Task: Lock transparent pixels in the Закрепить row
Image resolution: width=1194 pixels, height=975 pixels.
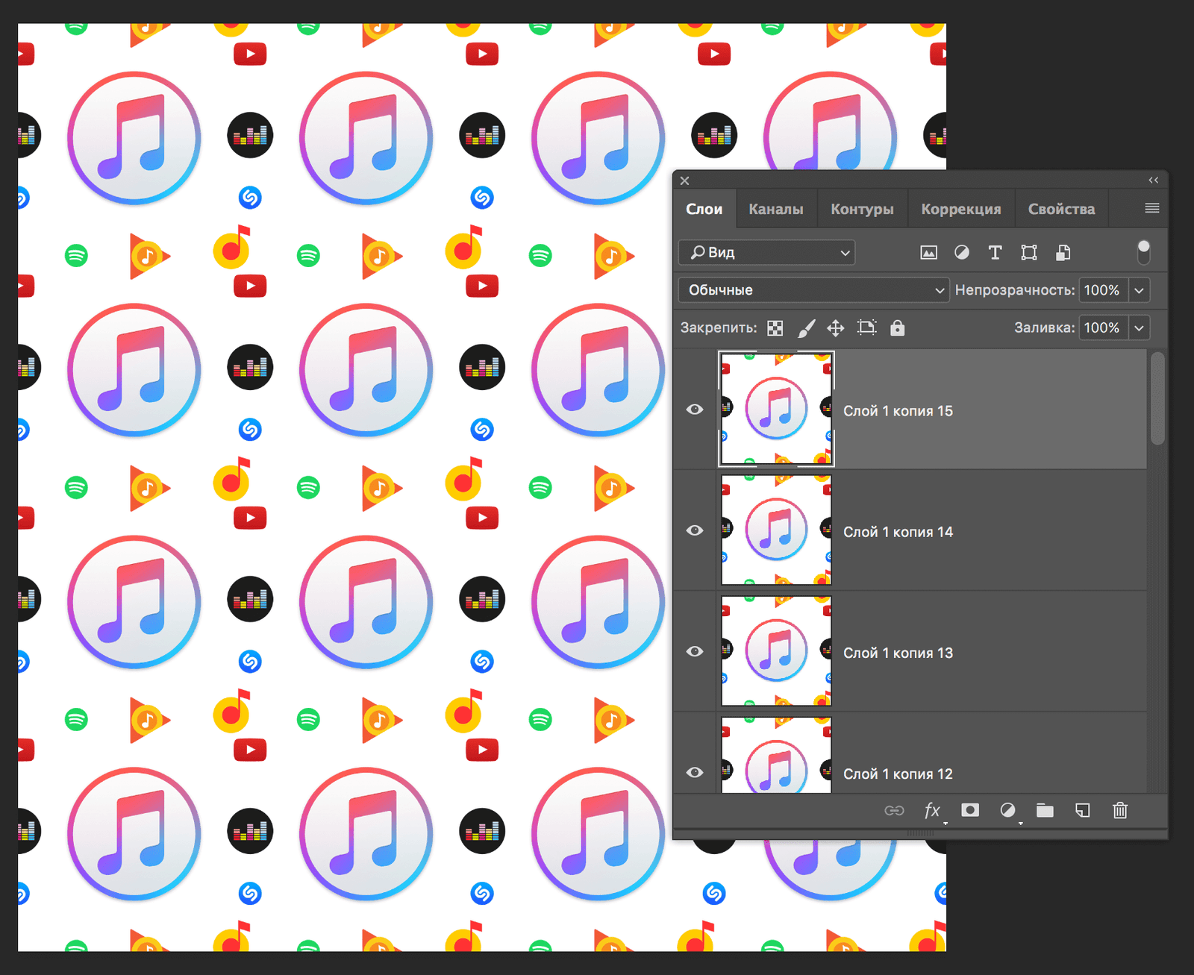Action: coord(775,327)
